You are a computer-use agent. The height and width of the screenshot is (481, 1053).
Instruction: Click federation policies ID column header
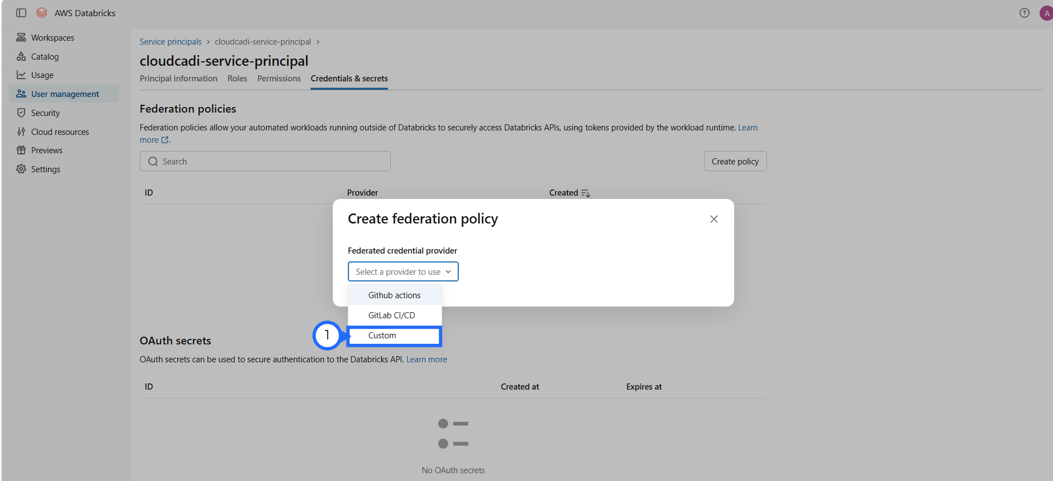(x=149, y=193)
